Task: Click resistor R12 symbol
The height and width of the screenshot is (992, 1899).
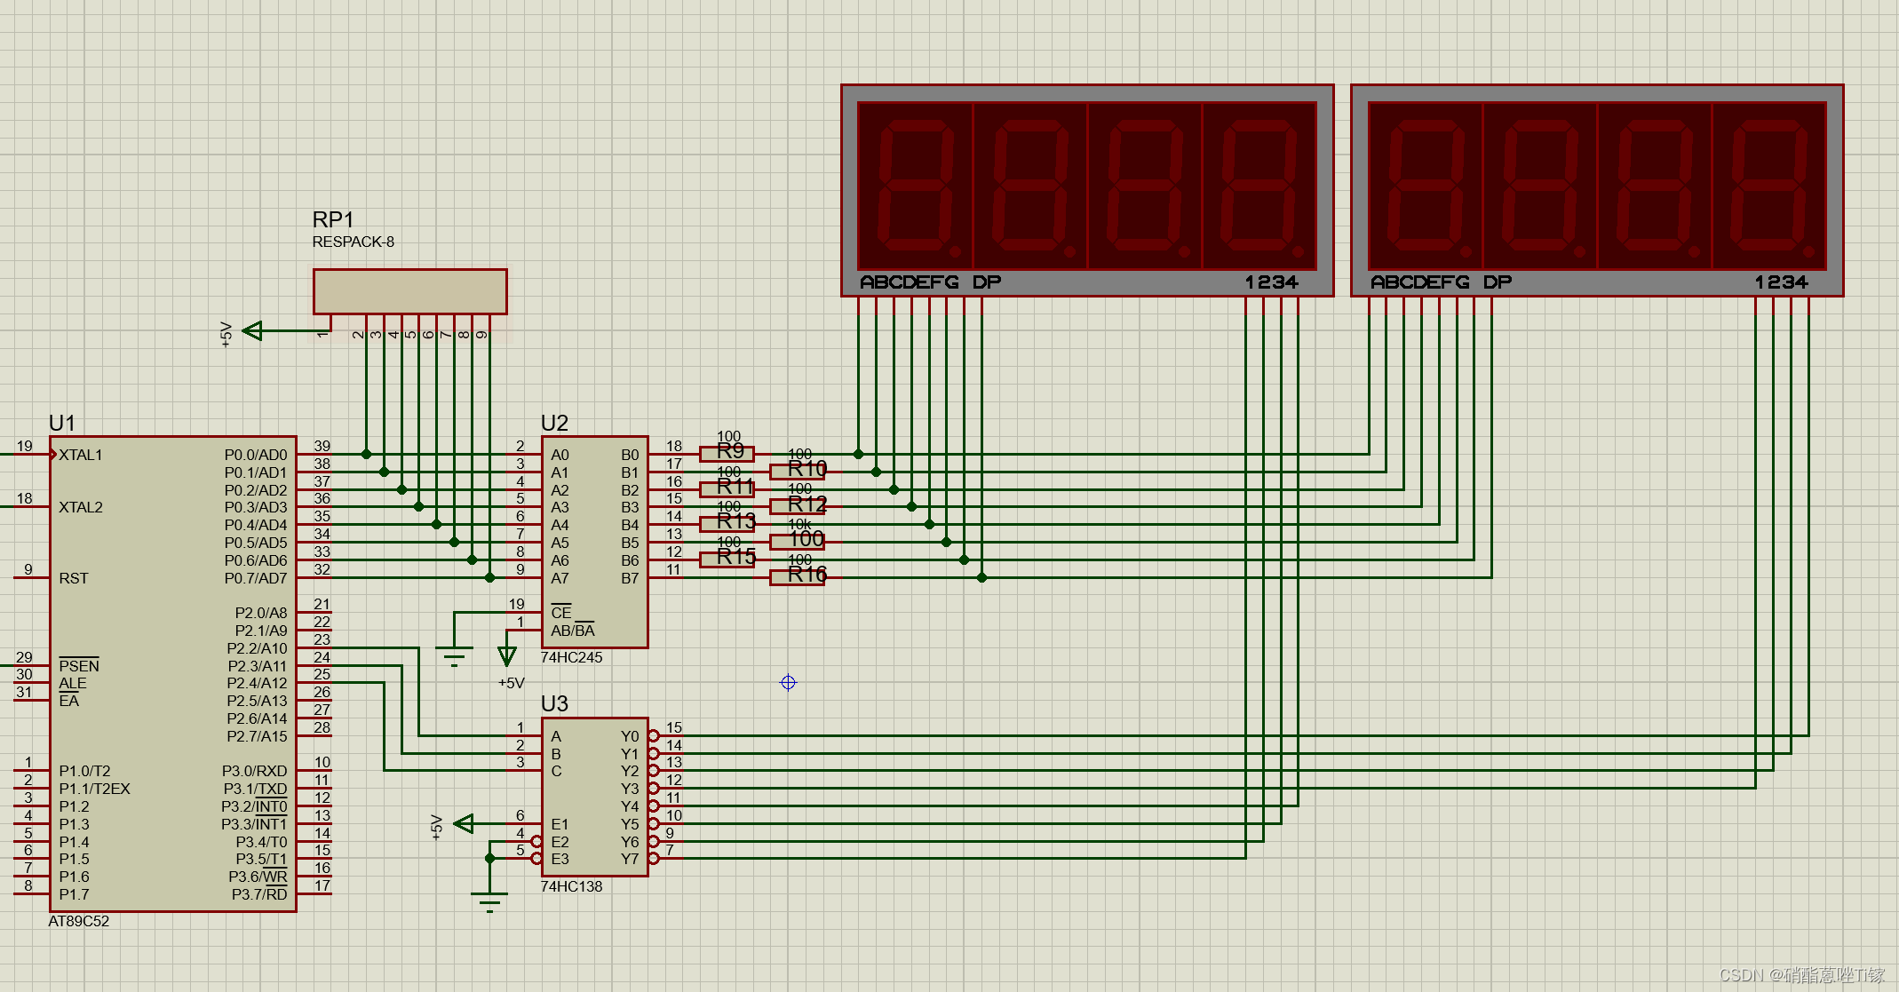Action: coord(798,506)
